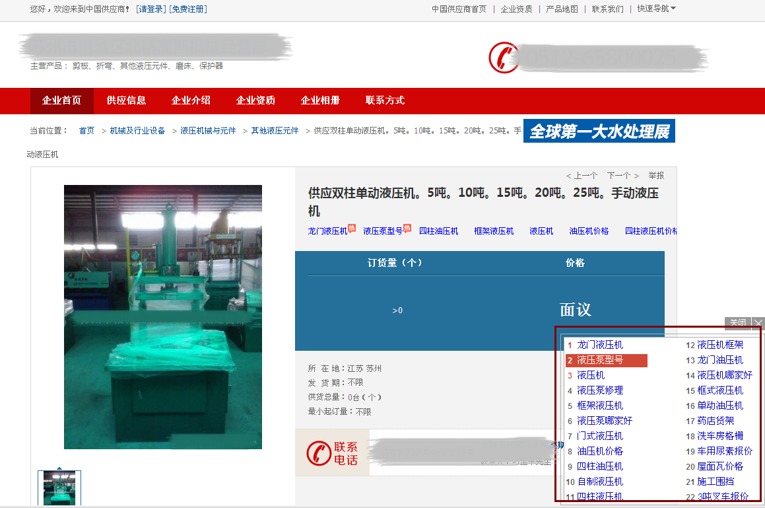Screen dimensions: 765x508
Task: Open the 其他液压元件 breadcrumb link
Action: [x=275, y=130]
